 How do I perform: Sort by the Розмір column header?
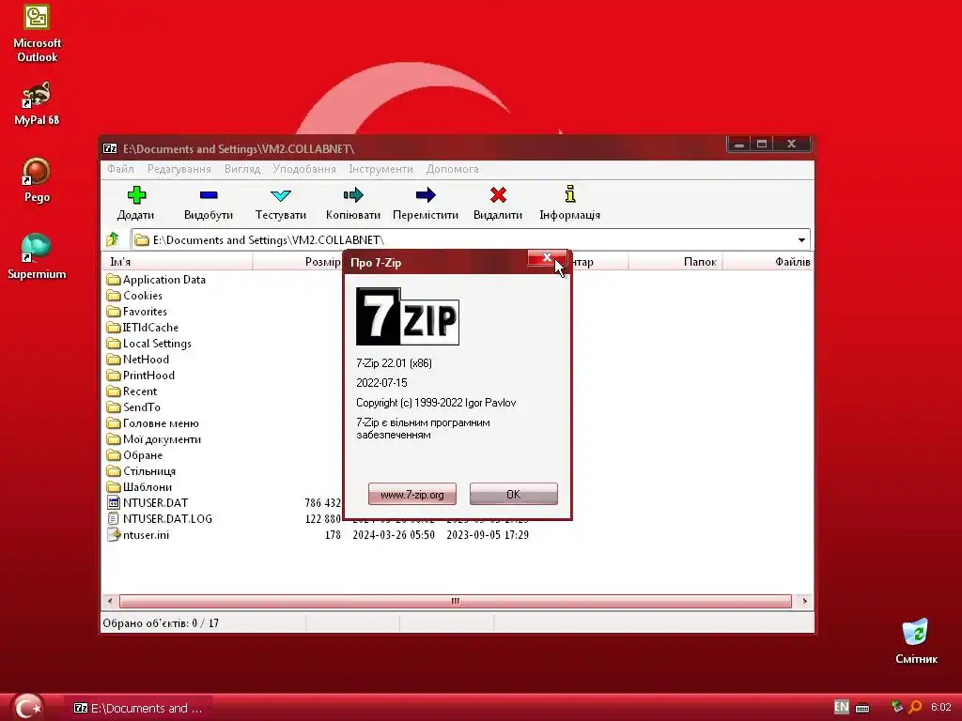click(x=298, y=262)
